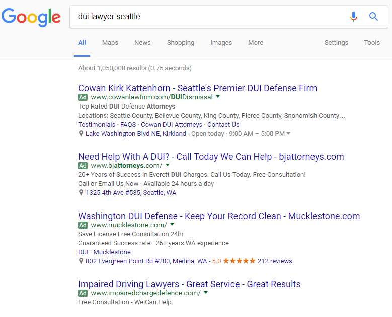
Task: Open dropdown arrow beside mucklestone.com URL
Action: pyautogui.click(x=172, y=225)
